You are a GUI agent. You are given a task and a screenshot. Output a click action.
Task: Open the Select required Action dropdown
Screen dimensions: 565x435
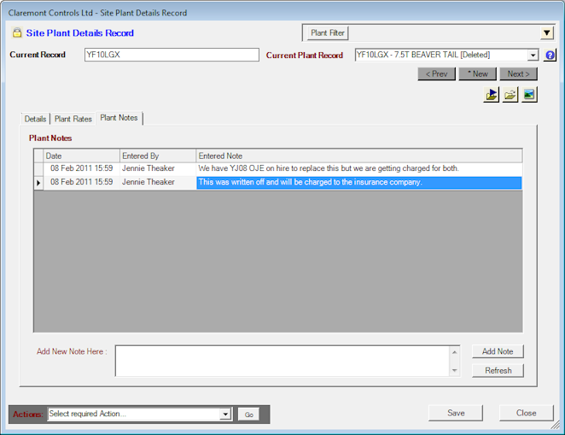(225, 414)
